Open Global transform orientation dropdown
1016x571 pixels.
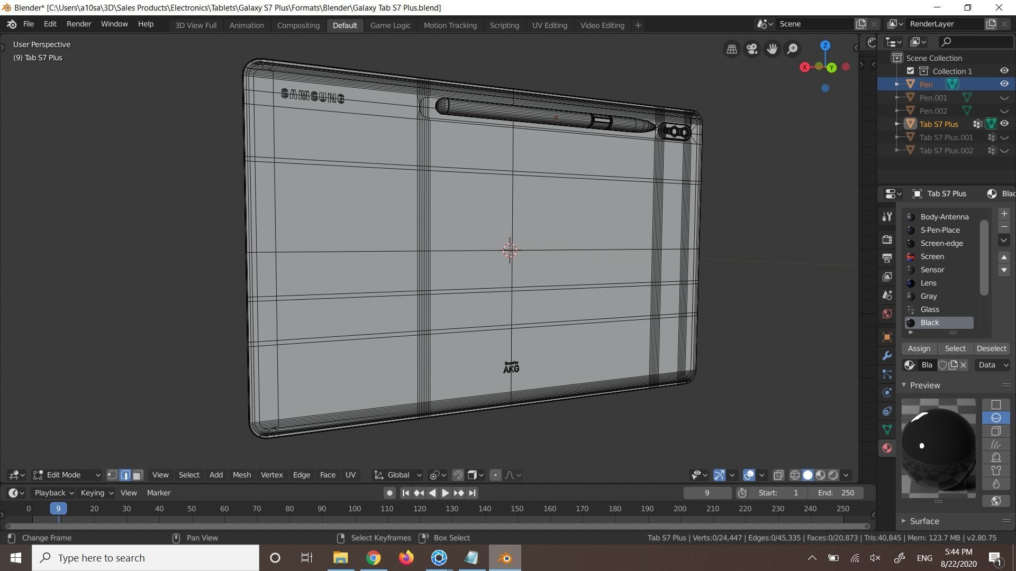[398, 475]
